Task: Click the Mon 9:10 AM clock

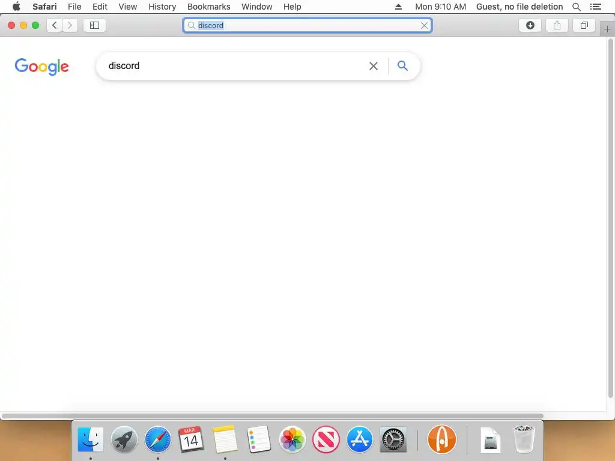Action: point(440,7)
